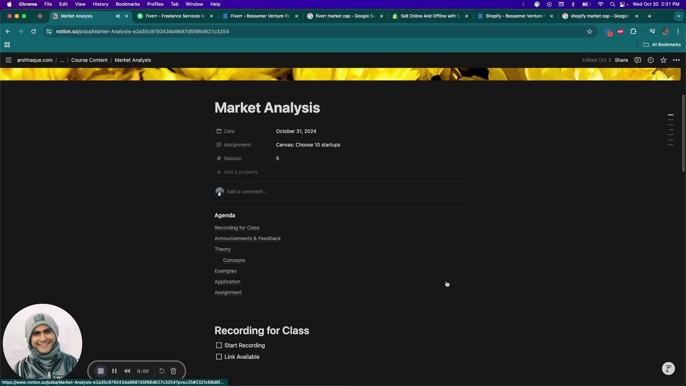Screen dimensions: 686x386
Task: Switch to fiverr market cap Google tab
Action: [x=345, y=16]
